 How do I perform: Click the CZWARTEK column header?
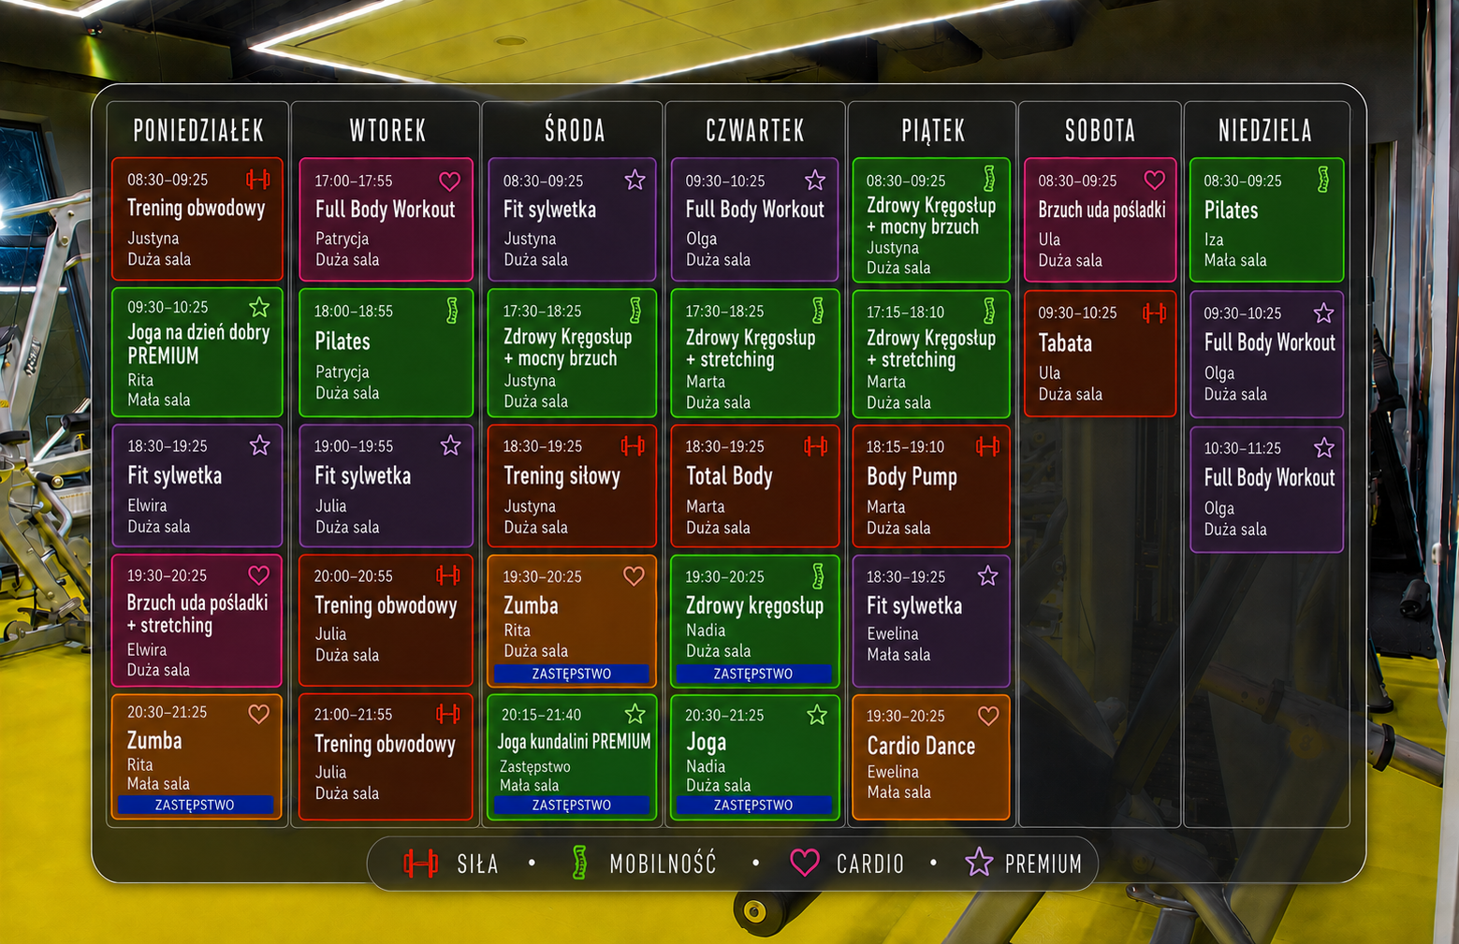click(755, 130)
